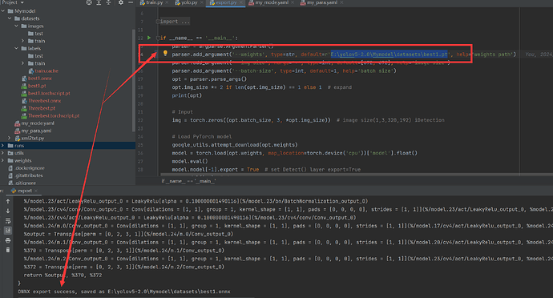Click the Collapse All icon in Project panel
Screen dimensions: 553x298
tap(108, 2)
